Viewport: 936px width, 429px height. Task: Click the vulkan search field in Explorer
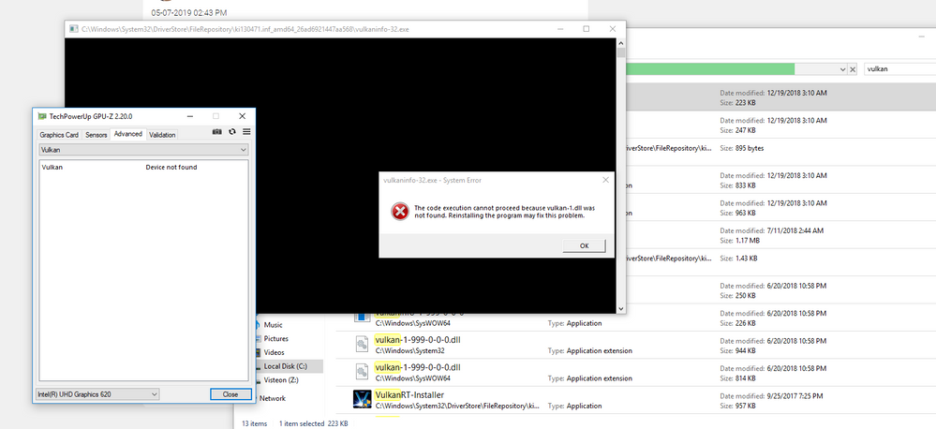[x=899, y=69]
